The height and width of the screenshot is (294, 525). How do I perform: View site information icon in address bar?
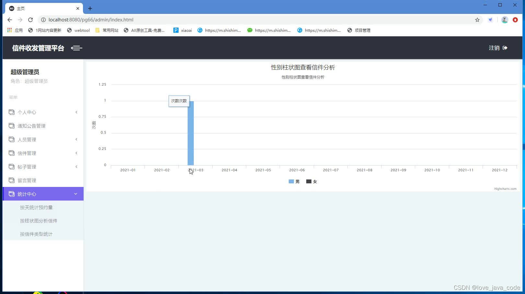pos(43,20)
